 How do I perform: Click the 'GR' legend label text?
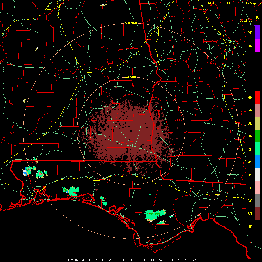coord(250,110)
